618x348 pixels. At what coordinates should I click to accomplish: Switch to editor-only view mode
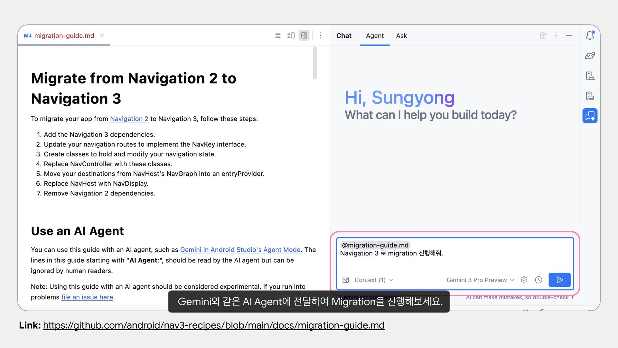[x=278, y=35]
